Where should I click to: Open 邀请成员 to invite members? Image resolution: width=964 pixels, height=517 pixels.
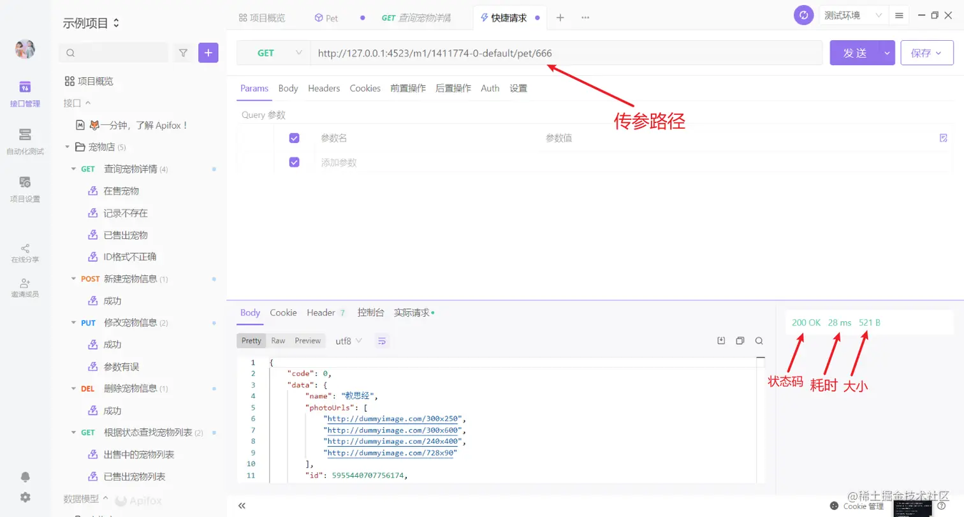24,288
